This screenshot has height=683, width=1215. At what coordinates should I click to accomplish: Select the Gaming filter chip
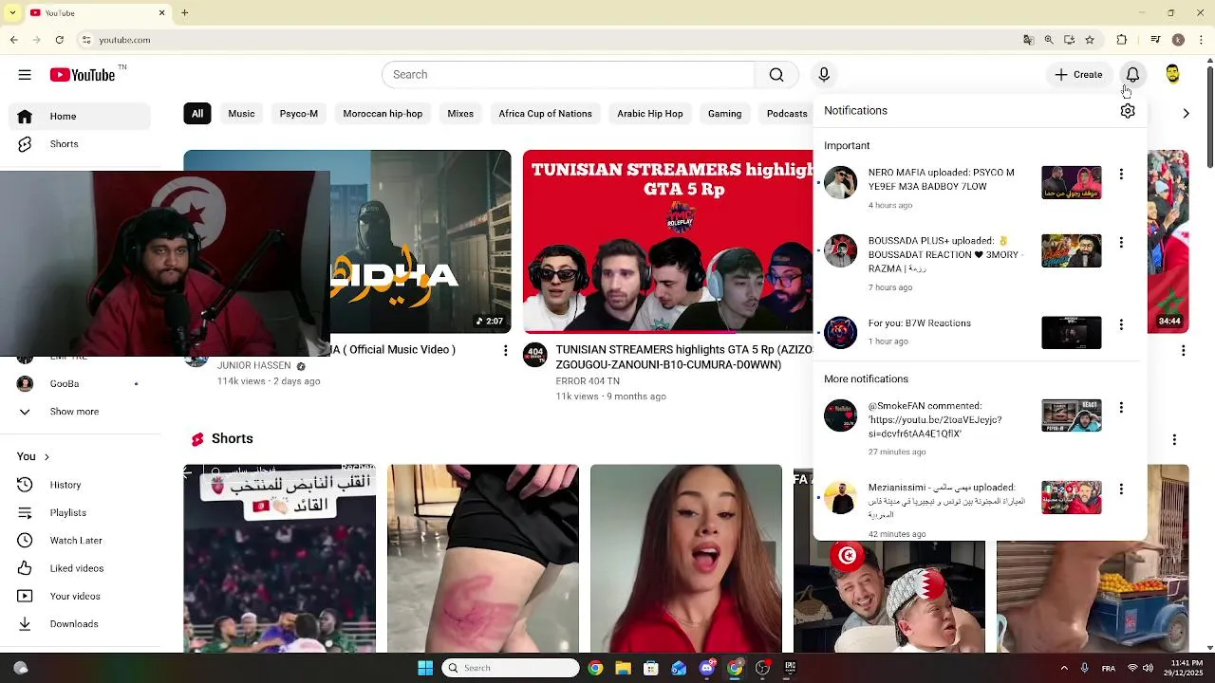click(725, 114)
